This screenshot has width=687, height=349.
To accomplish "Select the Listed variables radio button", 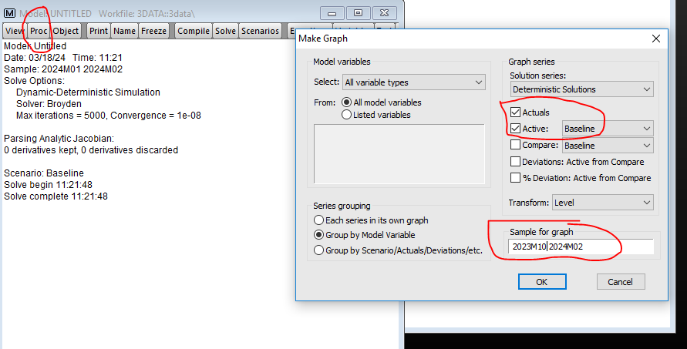I will pyautogui.click(x=346, y=115).
